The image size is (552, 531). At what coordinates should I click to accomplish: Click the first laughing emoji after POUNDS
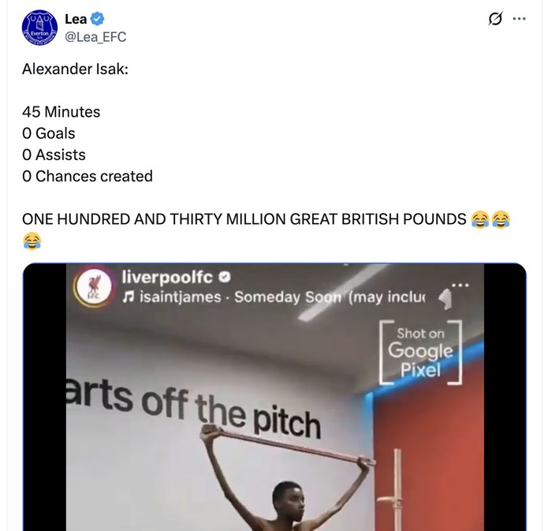(479, 219)
